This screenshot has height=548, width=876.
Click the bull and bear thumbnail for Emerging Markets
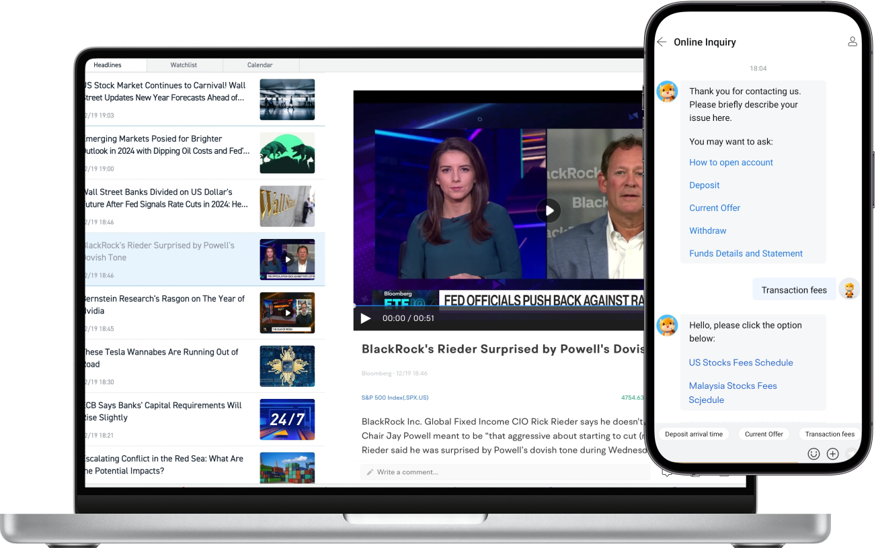287,153
